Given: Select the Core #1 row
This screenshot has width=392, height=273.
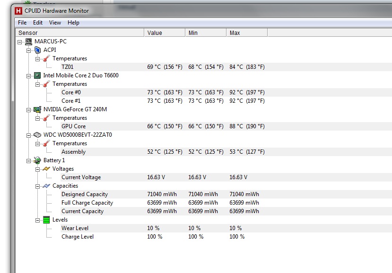Looking at the screenshot, I should [x=226, y=101].
